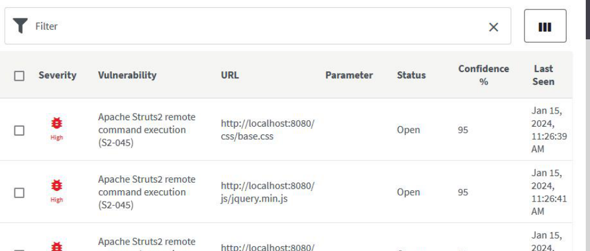Type in the Filter input field
The image size is (590, 251).
(256, 26)
